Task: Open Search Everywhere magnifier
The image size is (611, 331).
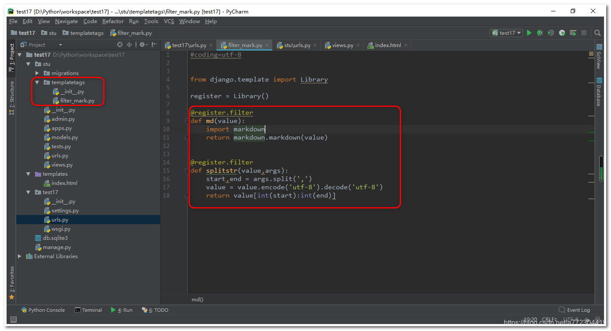Action: pos(597,33)
